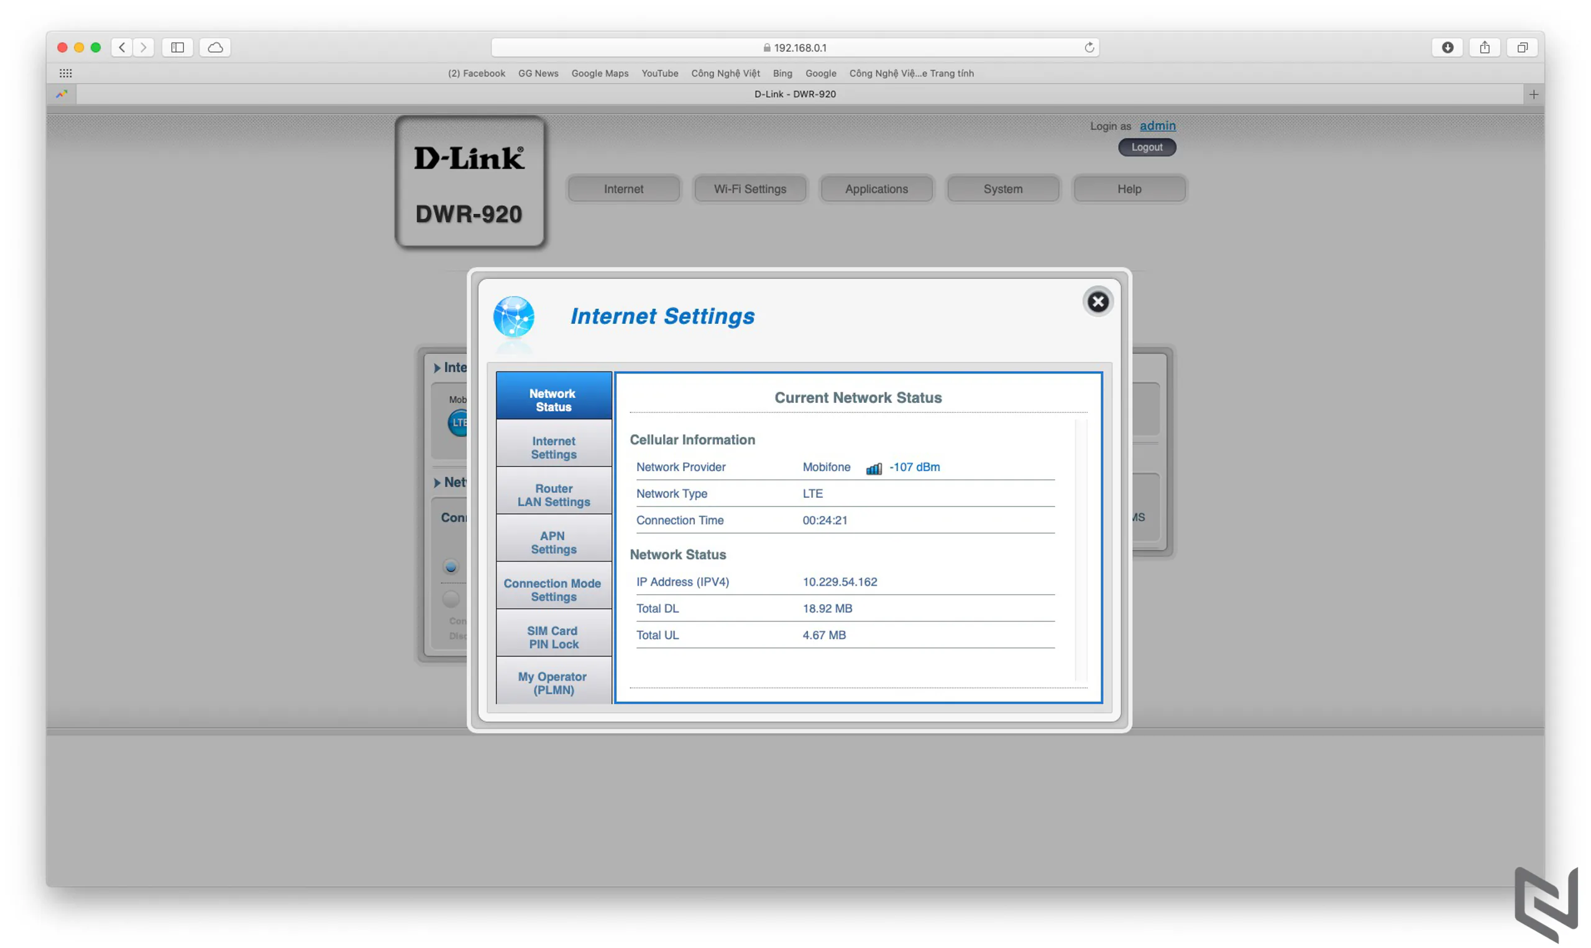Click the admin login link
This screenshot has width=1591, height=948.
pos(1157,126)
